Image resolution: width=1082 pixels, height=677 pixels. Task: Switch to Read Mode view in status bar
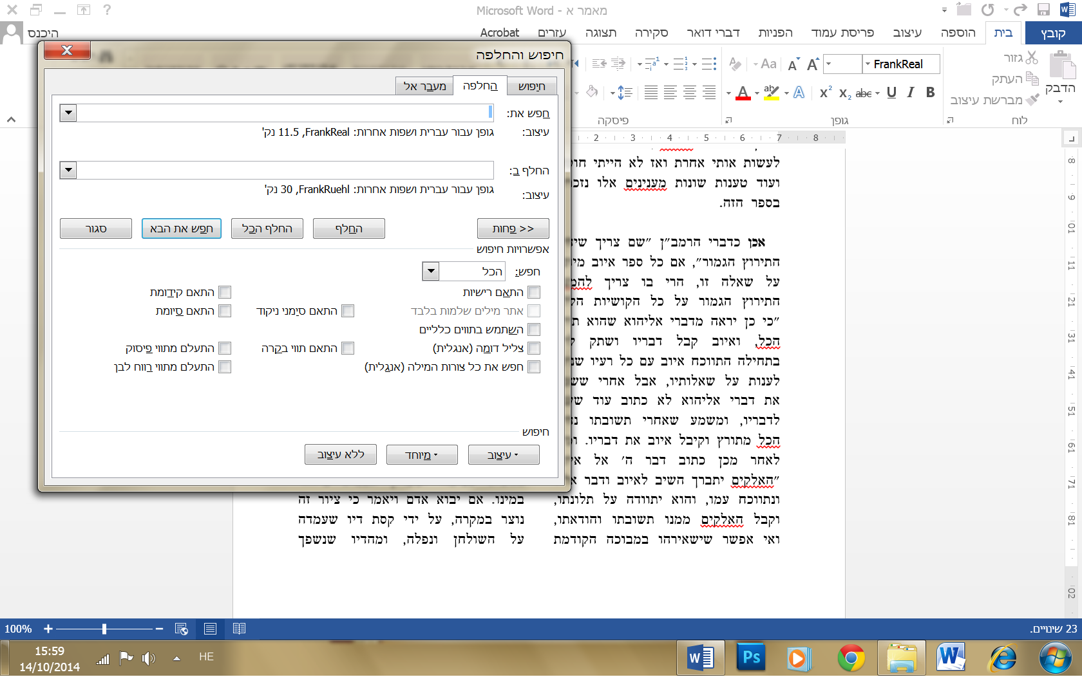coord(239,629)
